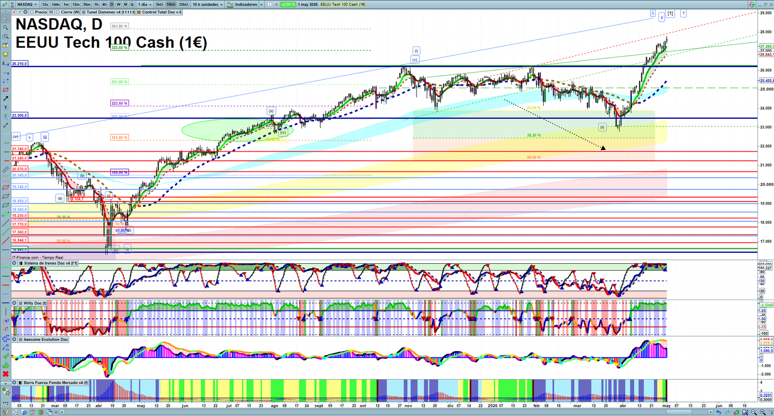This screenshot has height=416, width=774.
Task: Click the red ProRealTime logo icon
Action: coord(751,4)
